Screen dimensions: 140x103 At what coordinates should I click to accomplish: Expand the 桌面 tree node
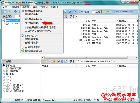(x=4, y=74)
